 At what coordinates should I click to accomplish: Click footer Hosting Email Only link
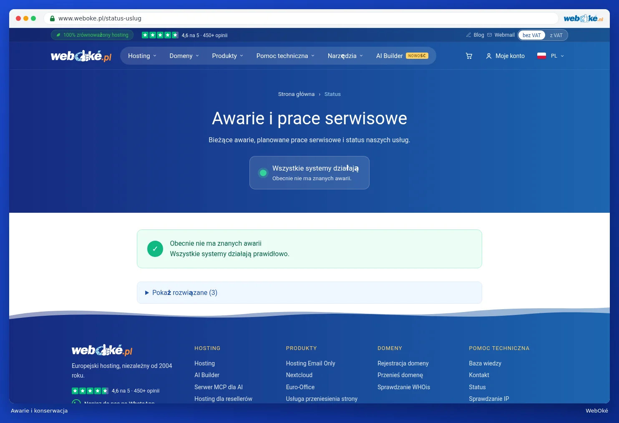click(310, 363)
